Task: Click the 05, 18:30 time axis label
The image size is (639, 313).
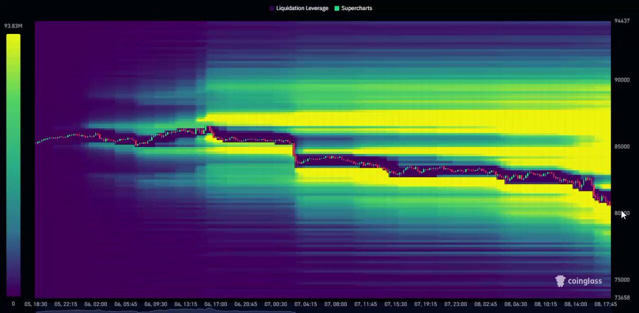Action: pyautogui.click(x=36, y=304)
